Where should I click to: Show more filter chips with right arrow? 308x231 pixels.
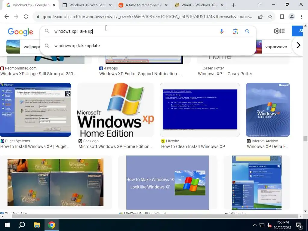299,45
